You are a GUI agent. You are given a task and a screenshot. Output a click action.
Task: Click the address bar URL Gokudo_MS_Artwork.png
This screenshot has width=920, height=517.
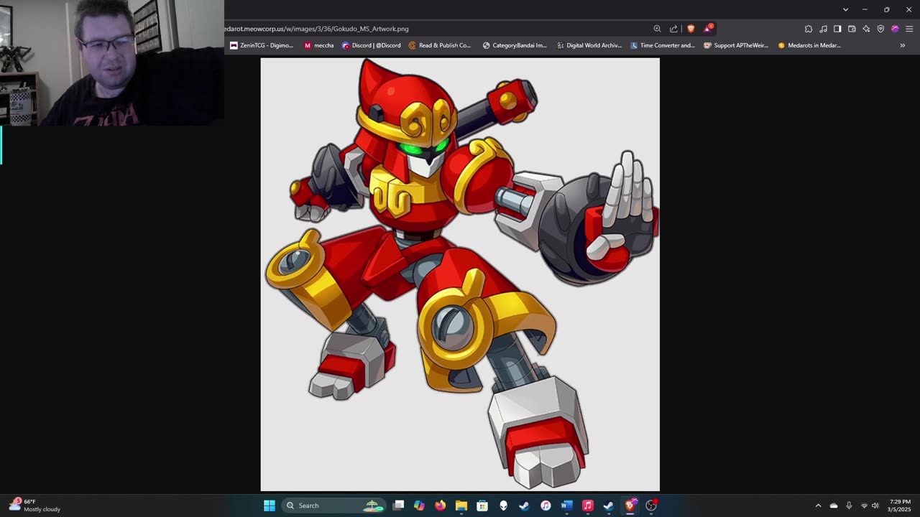pos(316,29)
